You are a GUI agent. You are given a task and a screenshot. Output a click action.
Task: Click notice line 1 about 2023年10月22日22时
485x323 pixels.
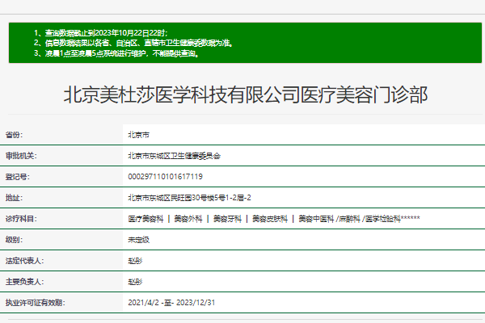tap(101, 33)
